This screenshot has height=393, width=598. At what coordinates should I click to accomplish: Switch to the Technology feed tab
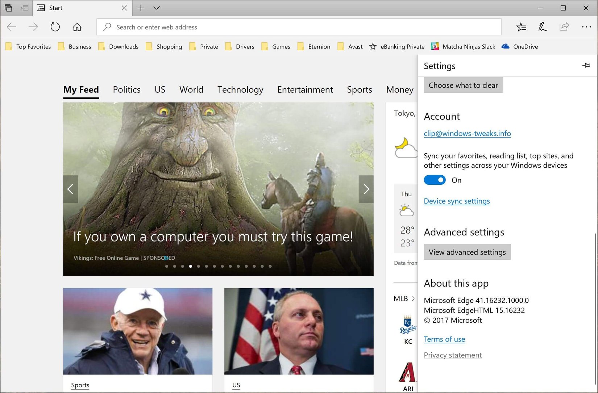click(240, 89)
